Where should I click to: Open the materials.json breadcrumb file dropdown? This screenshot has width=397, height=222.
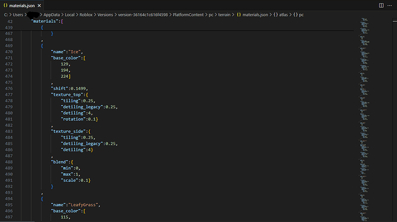click(x=255, y=15)
